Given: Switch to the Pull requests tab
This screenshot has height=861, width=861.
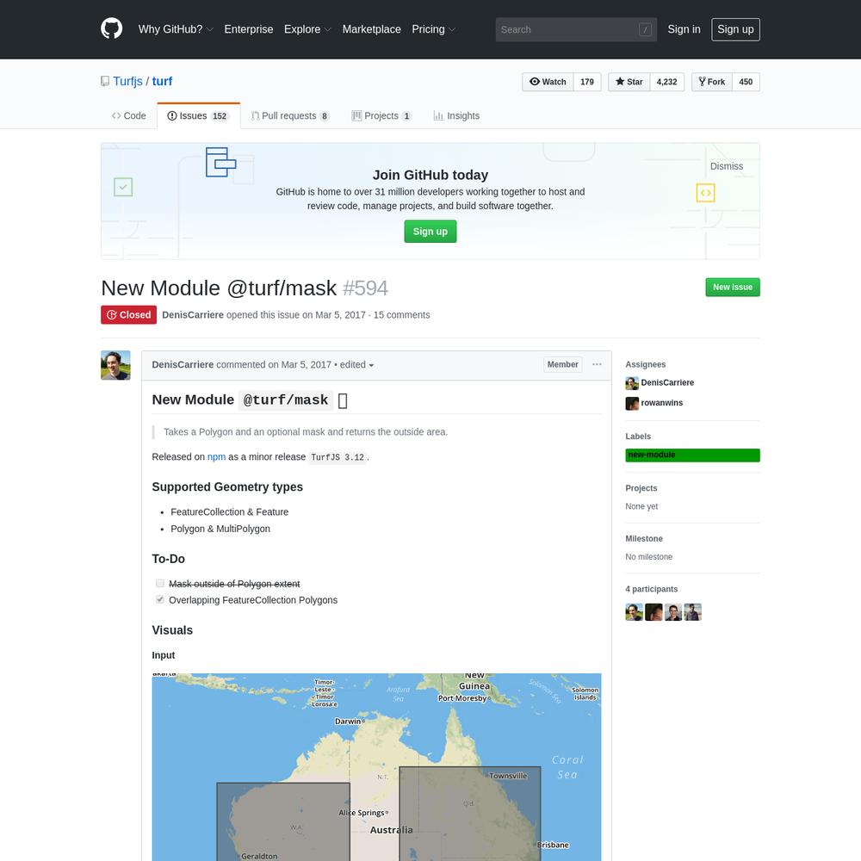Looking at the screenshot, I should tap(290, 116).
